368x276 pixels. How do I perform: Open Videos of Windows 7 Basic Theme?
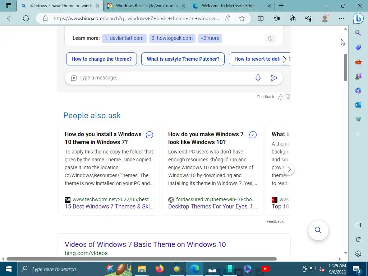click(x=145, y=244)
